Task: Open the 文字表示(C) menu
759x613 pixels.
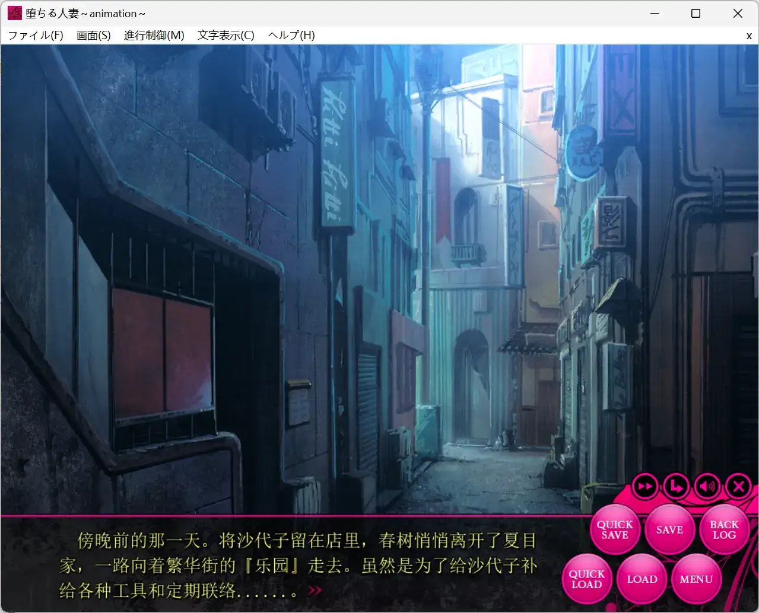Action: (x=226, y=35)
